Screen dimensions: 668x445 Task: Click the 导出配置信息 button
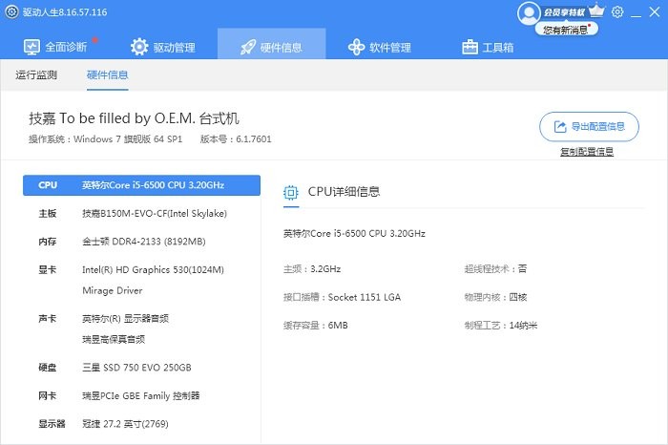click(589, 126)
